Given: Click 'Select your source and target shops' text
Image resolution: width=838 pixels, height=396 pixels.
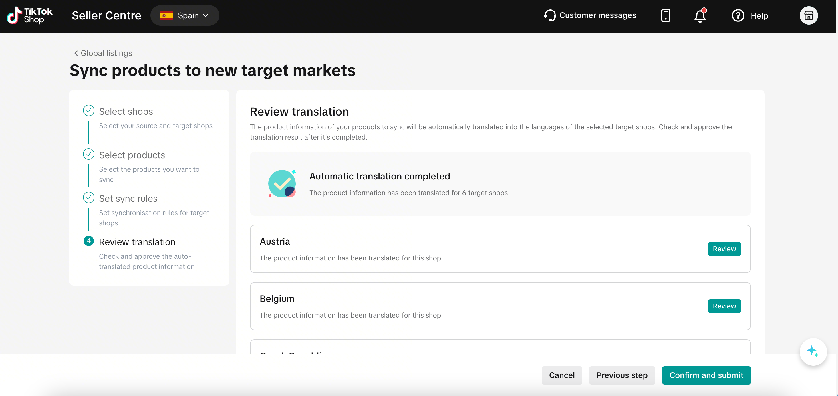Looking at the screenshot, I should [x=156, y=126].
